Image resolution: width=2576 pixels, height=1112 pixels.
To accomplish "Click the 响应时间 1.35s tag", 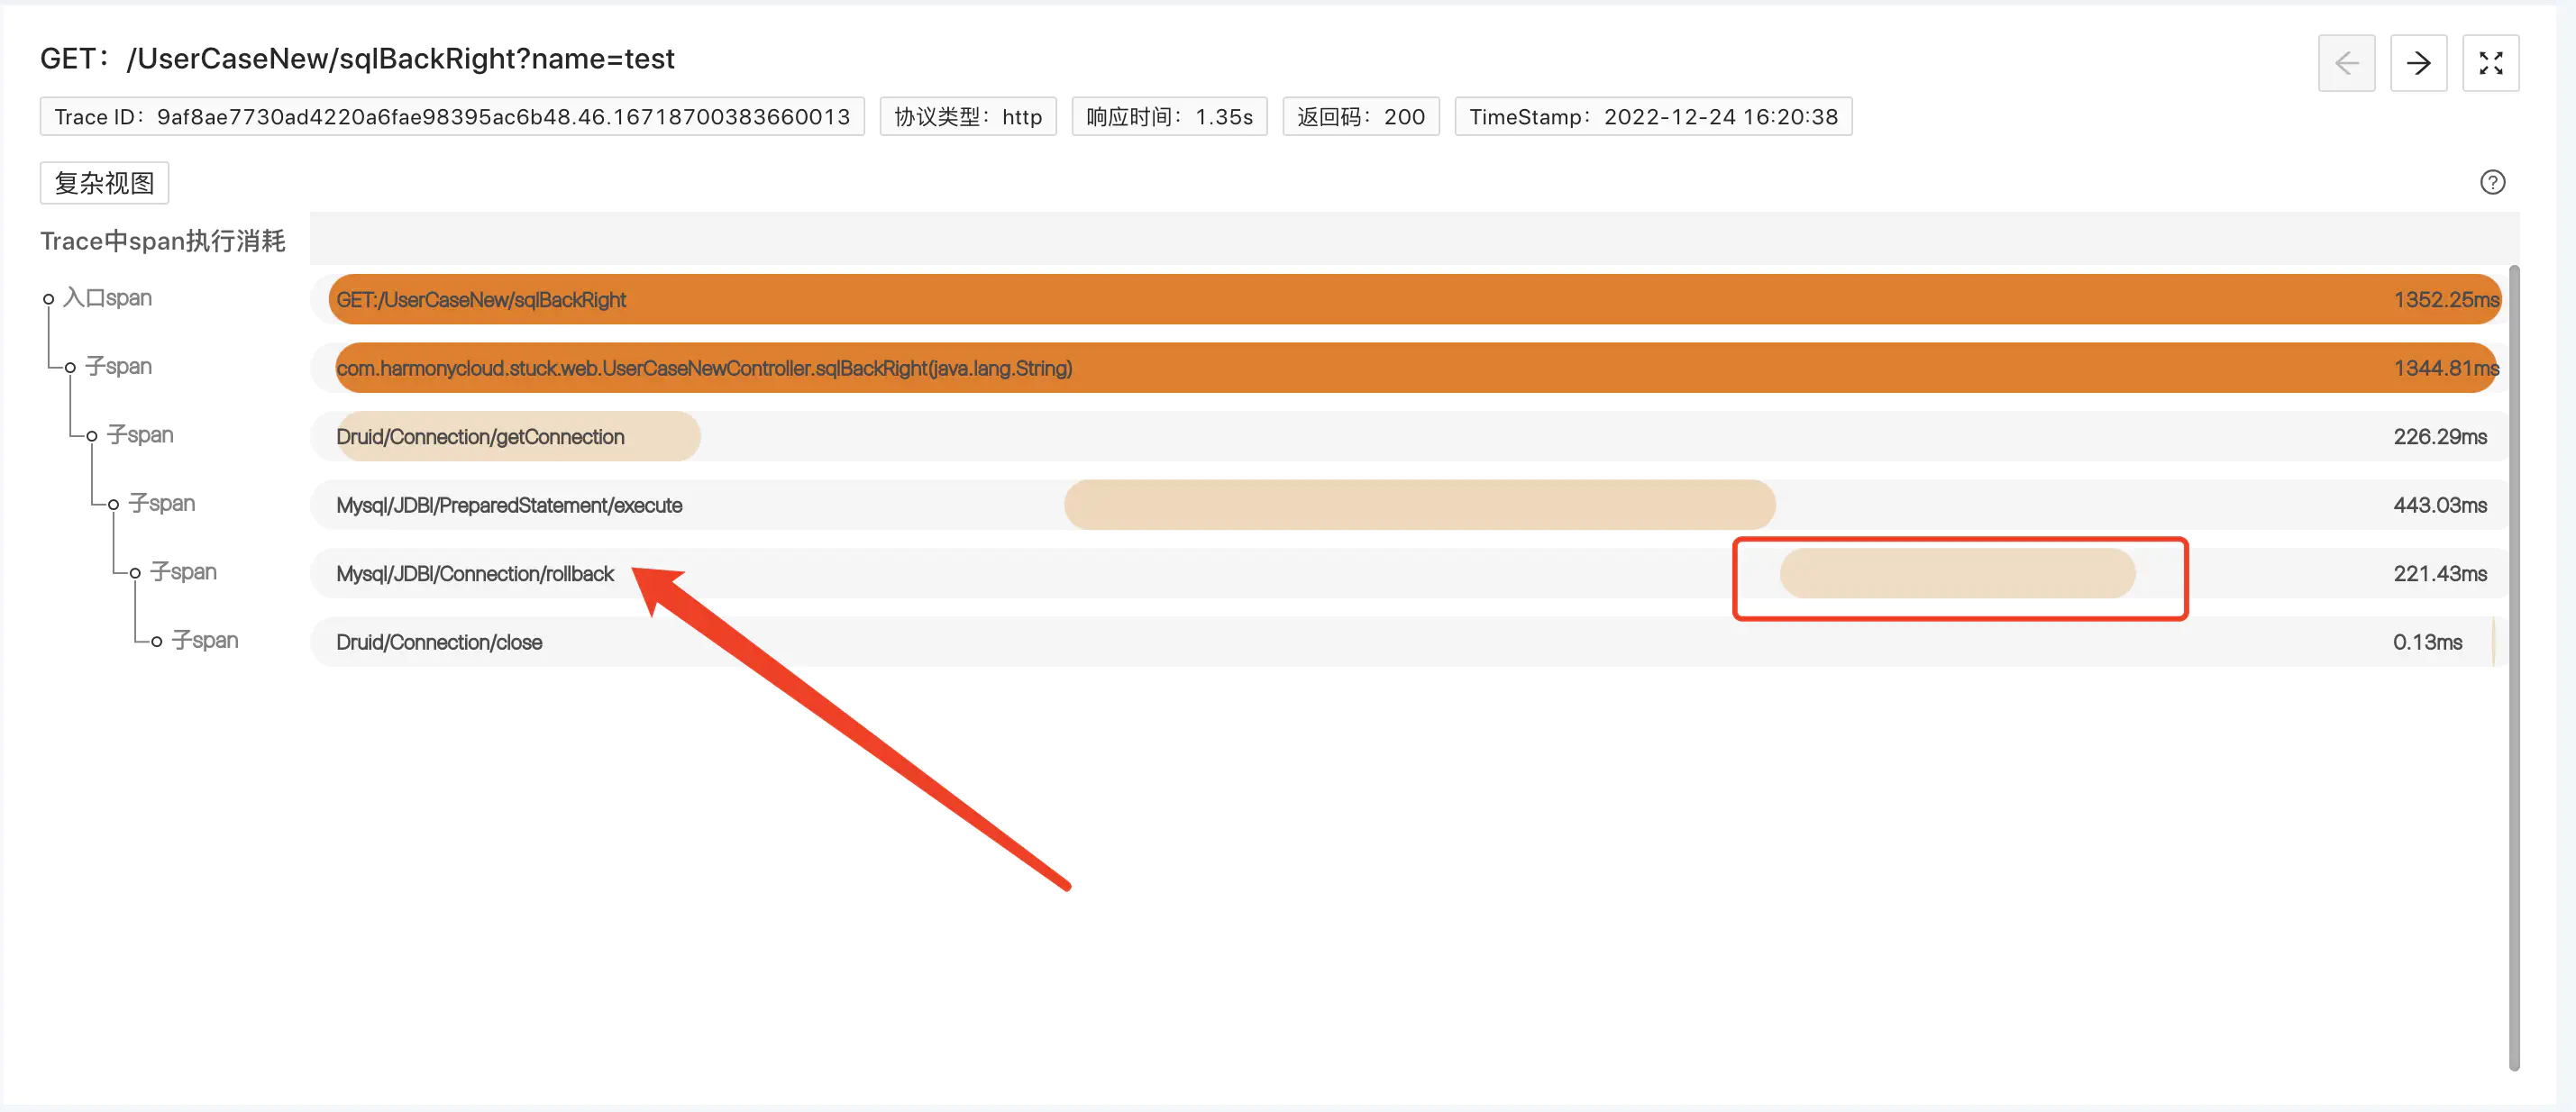I will [x=1168, y=117].
